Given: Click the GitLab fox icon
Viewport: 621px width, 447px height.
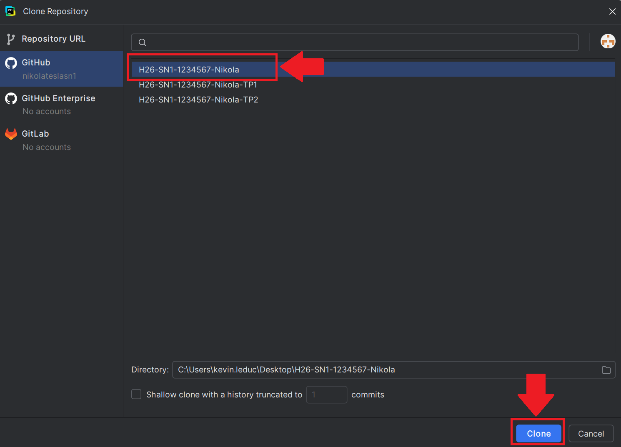Looking at the screenshot, I should (x=11, y=134).
